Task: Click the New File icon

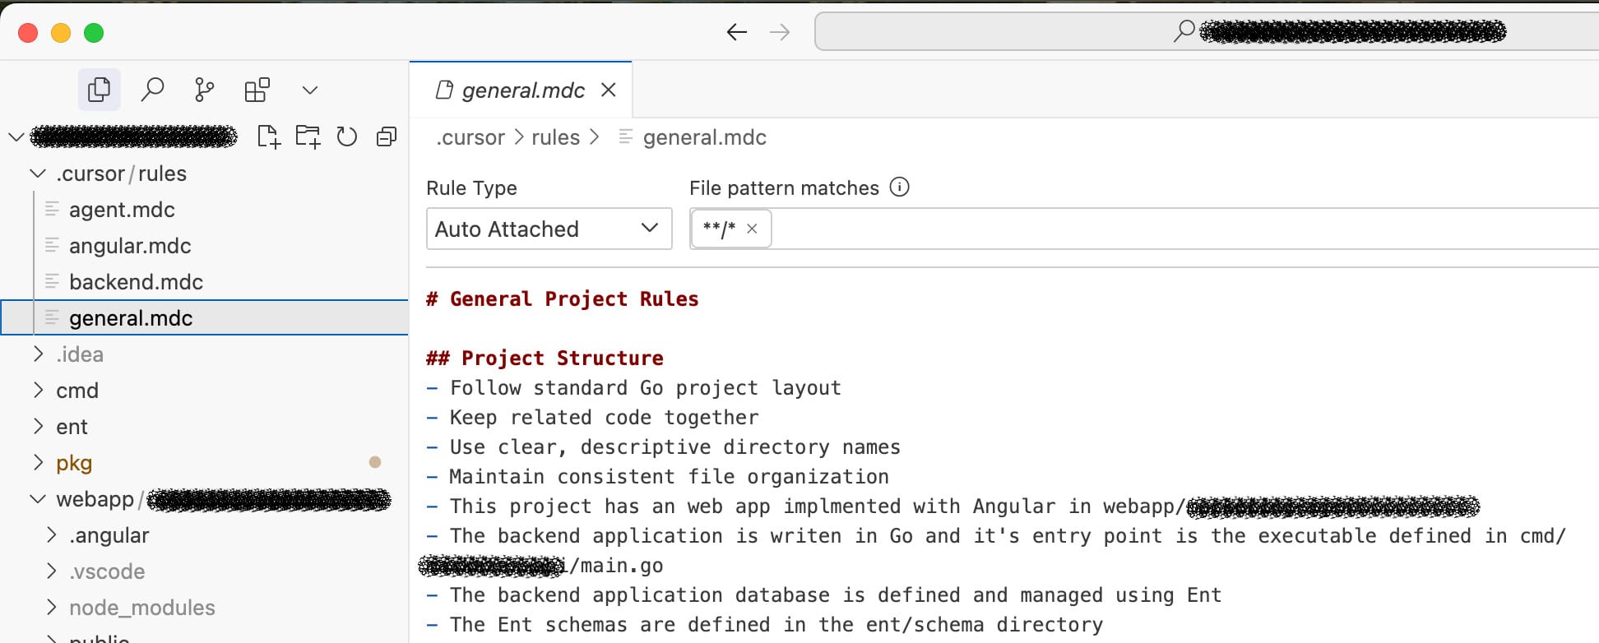Action: point(268,136)
